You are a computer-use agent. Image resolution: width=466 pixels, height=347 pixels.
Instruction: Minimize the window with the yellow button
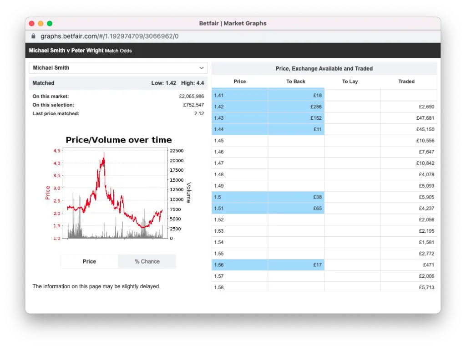pos(41,23)
